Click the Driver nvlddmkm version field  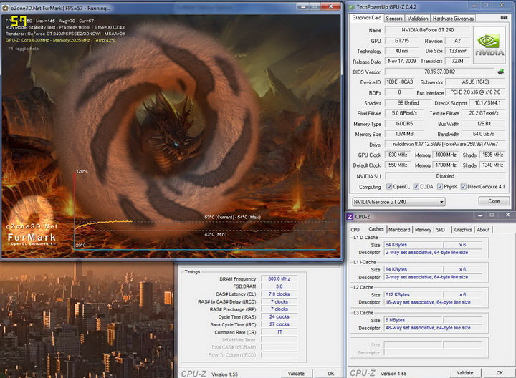445,145
